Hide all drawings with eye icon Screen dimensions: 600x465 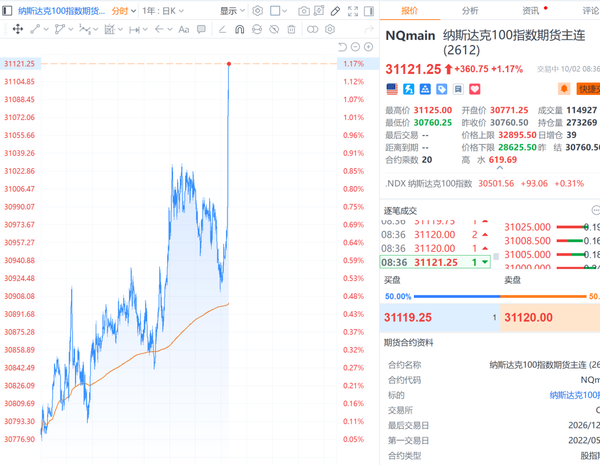click(x=274, y=29)
